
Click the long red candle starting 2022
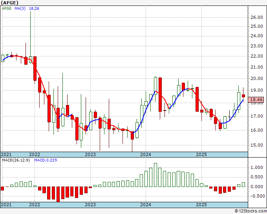click(35, 69)
